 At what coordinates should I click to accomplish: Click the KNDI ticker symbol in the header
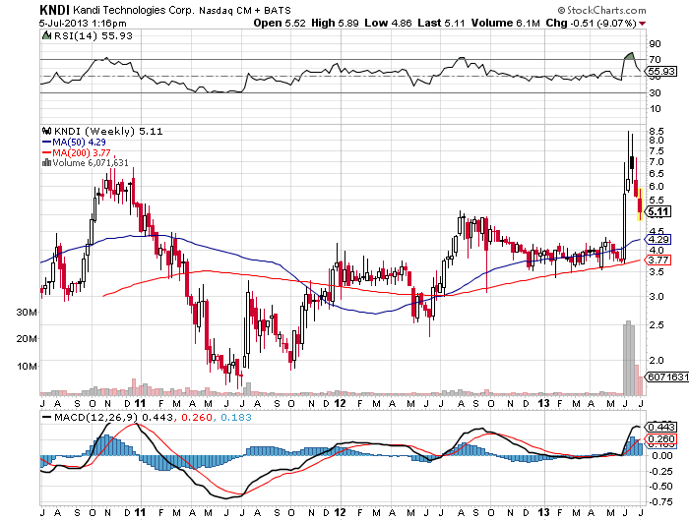point(54,10)
